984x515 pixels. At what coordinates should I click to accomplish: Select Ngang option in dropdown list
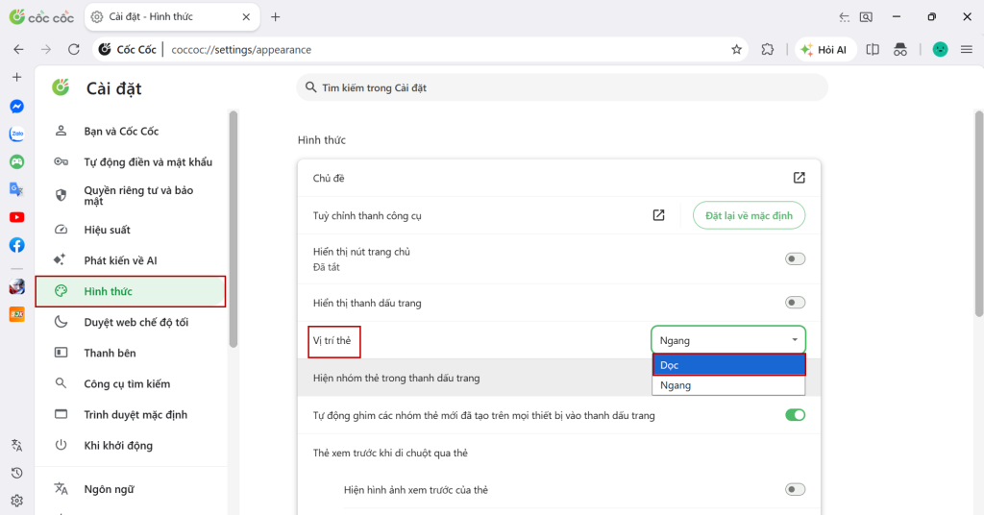coord(728,385)
